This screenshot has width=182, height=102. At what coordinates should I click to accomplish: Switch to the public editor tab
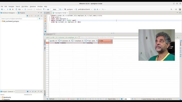coord(47,13)
